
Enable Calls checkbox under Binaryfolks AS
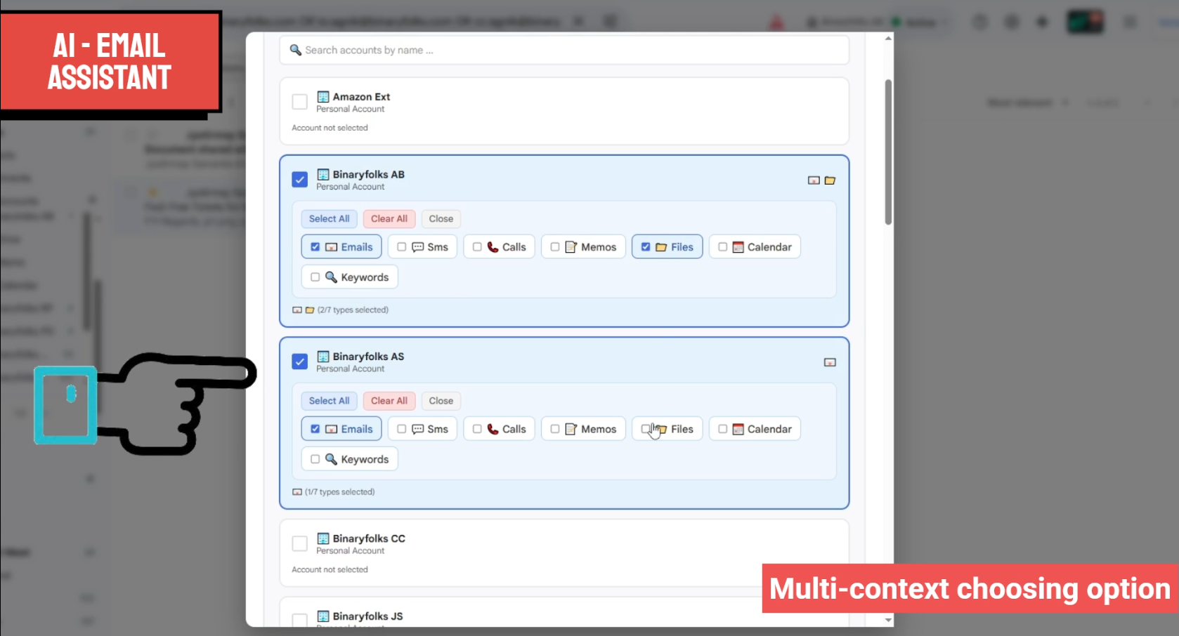point(477,429)
